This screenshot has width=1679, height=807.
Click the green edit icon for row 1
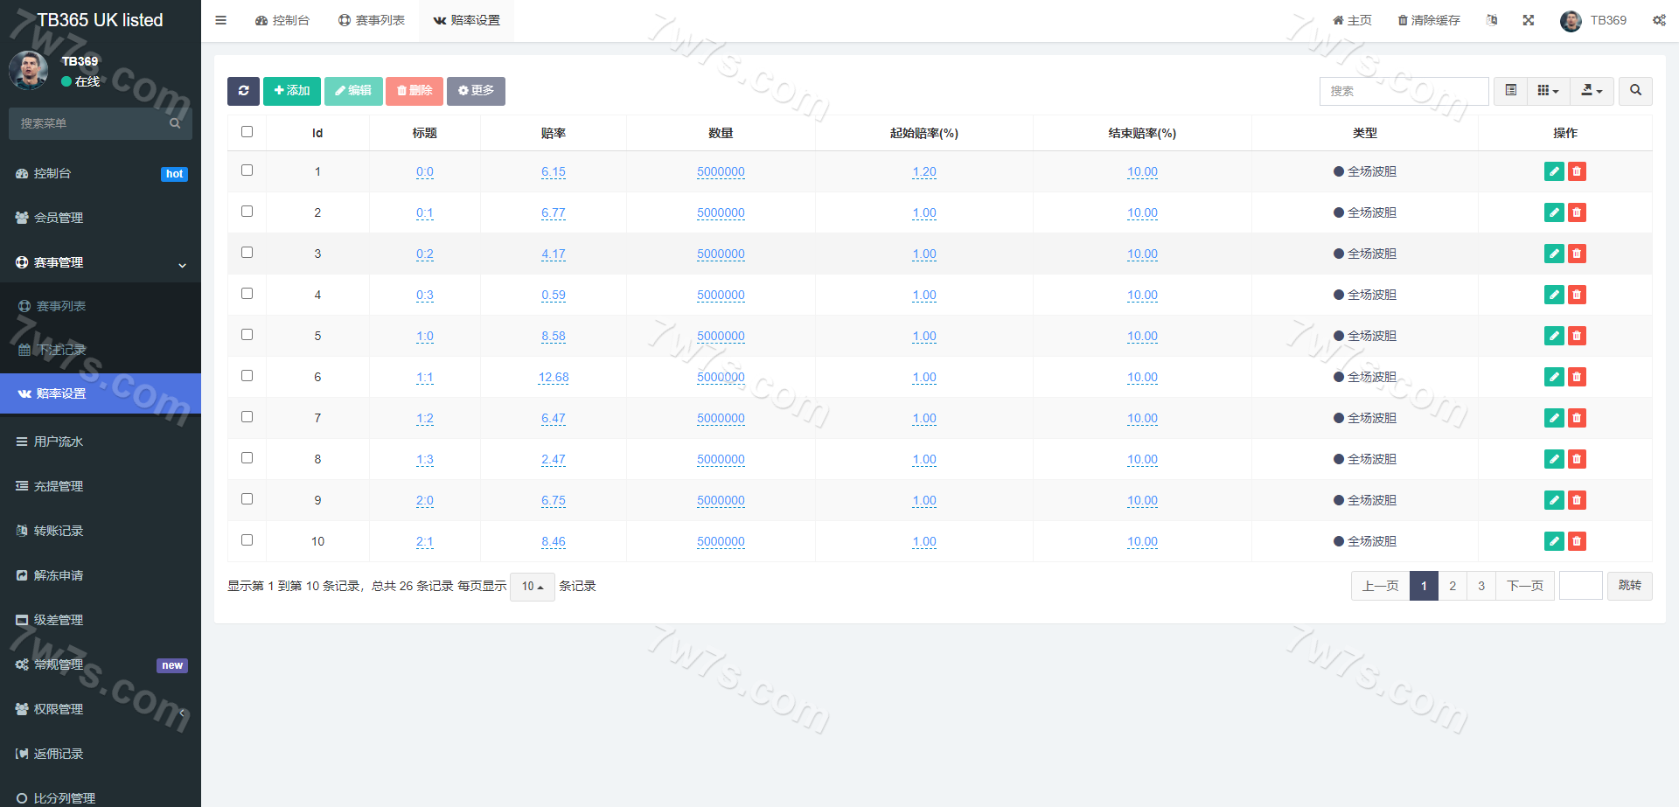pos(1553,171)
